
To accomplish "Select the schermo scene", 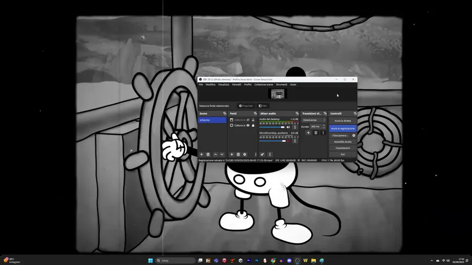I will tap(212, 120).
